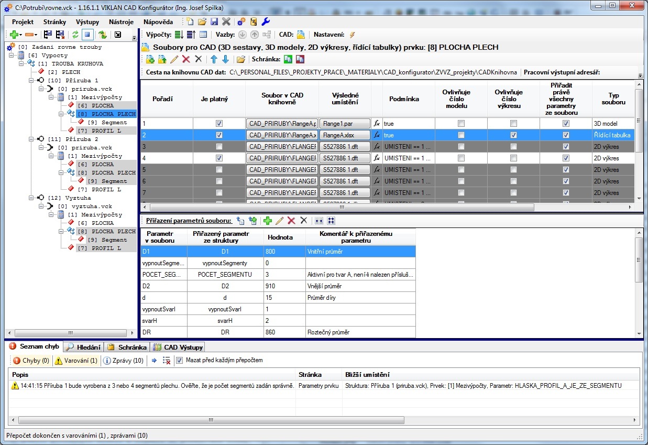This screenshot has height=445, width=648.
Task: Click the CAD icon next to CAD label
Action: point(301,35)
